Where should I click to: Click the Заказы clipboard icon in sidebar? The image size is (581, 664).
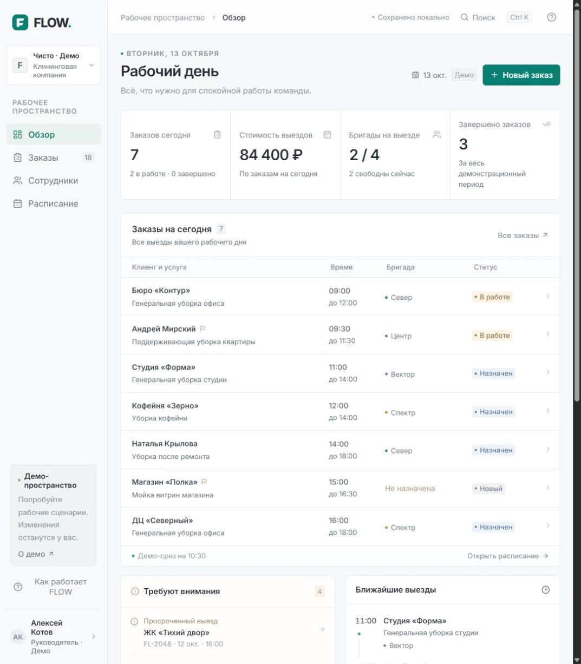point(17,157)
